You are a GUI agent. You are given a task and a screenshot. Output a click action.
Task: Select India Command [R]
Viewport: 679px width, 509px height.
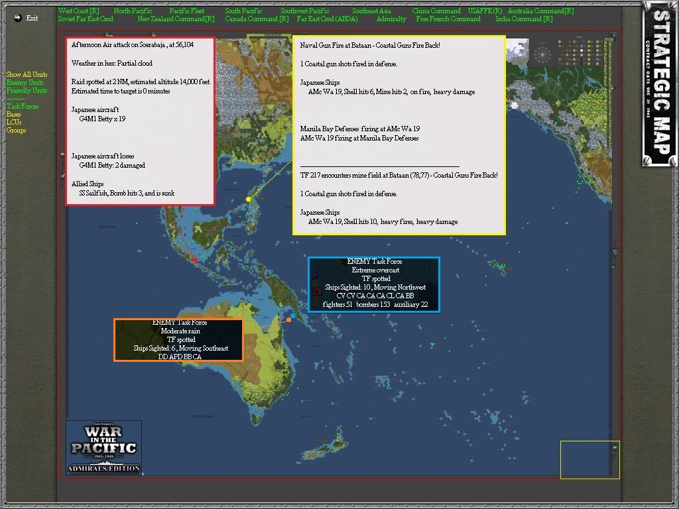(x=524, y=19)
